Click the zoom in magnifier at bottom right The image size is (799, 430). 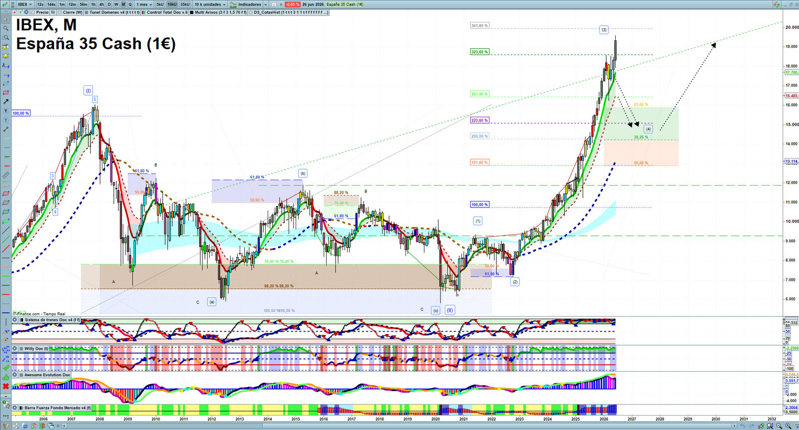click(x=788, y=426)
